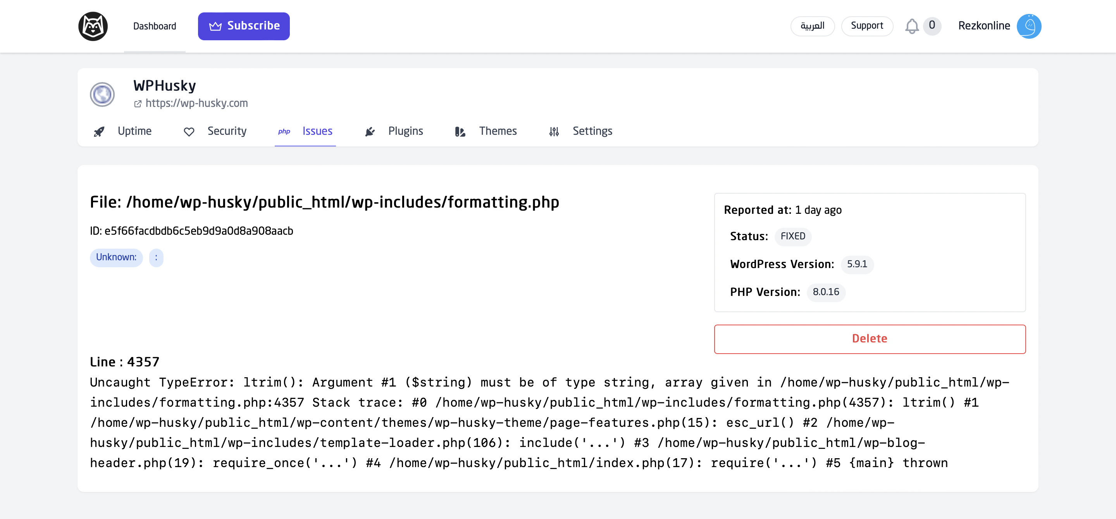
Task: Click the colon tag badge
Action: click(x=156, y=258)
